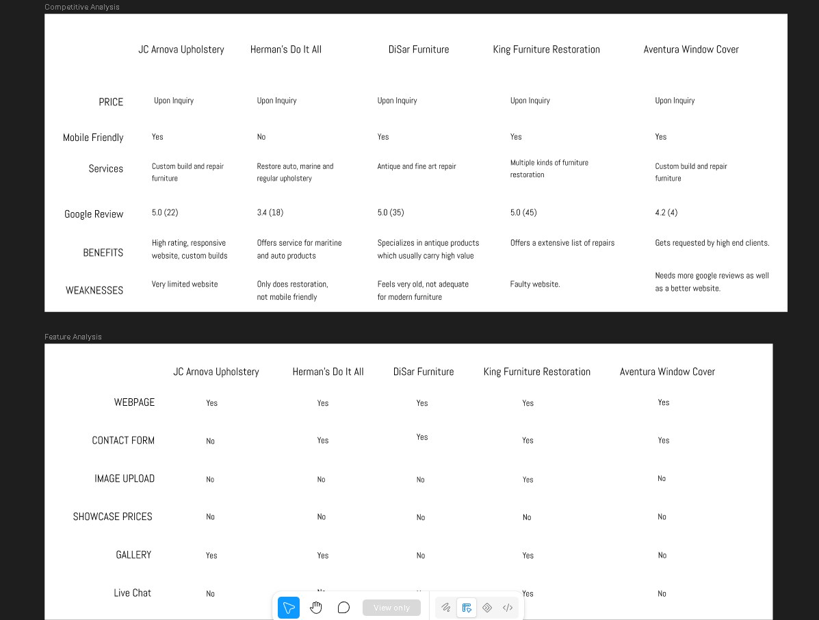819x620 pixels.
Task: Select the Mobile Friendly row label
Action: tap(93, 138)
